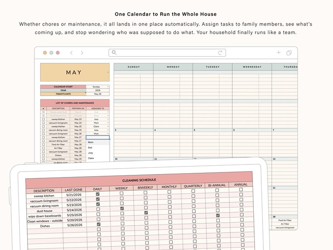This screenshot has height=250, width=333.
Task: Check Annual for sweep kitchen row
Action: (241, 190)
